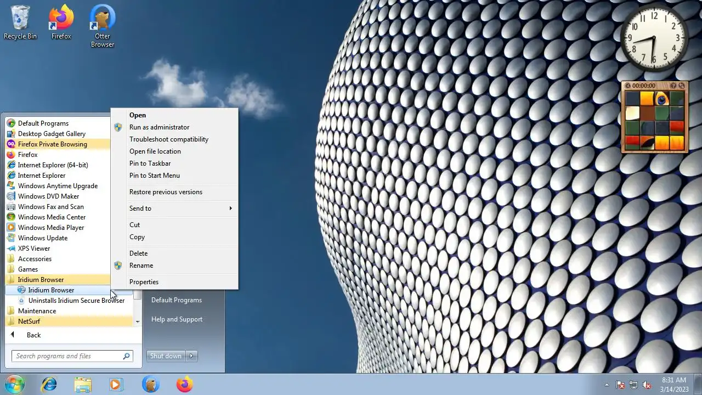This screenshot has height=395, width=702.
Task: Click the analog clock gadget
Action: coord(654,39)
